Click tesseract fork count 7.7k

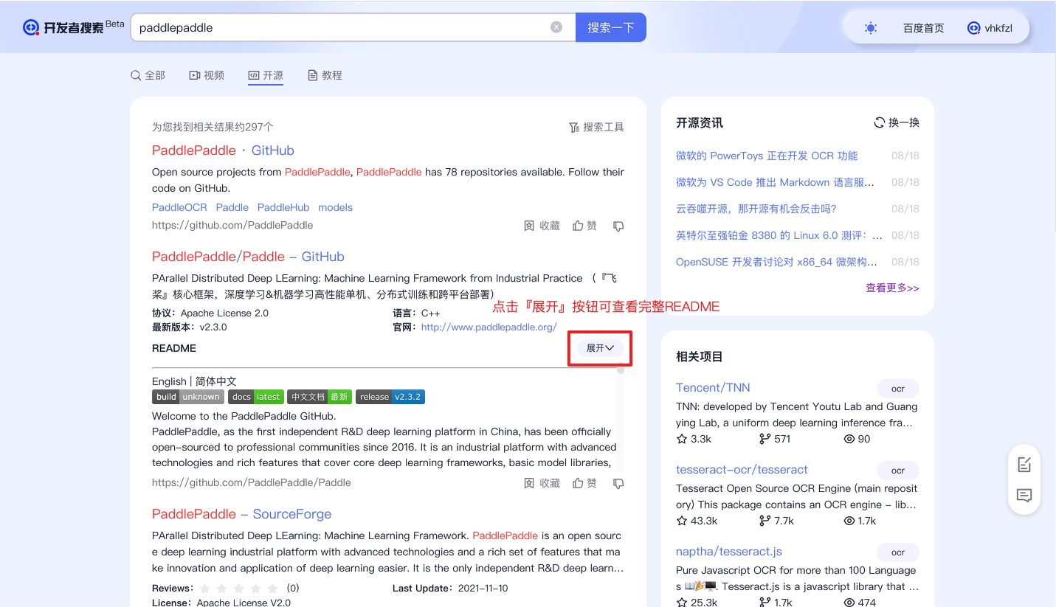776,521
